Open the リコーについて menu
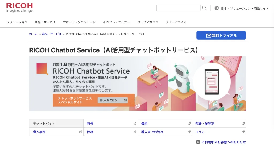The width and height of the screenshot is (274, 150). tap(176, 22)
